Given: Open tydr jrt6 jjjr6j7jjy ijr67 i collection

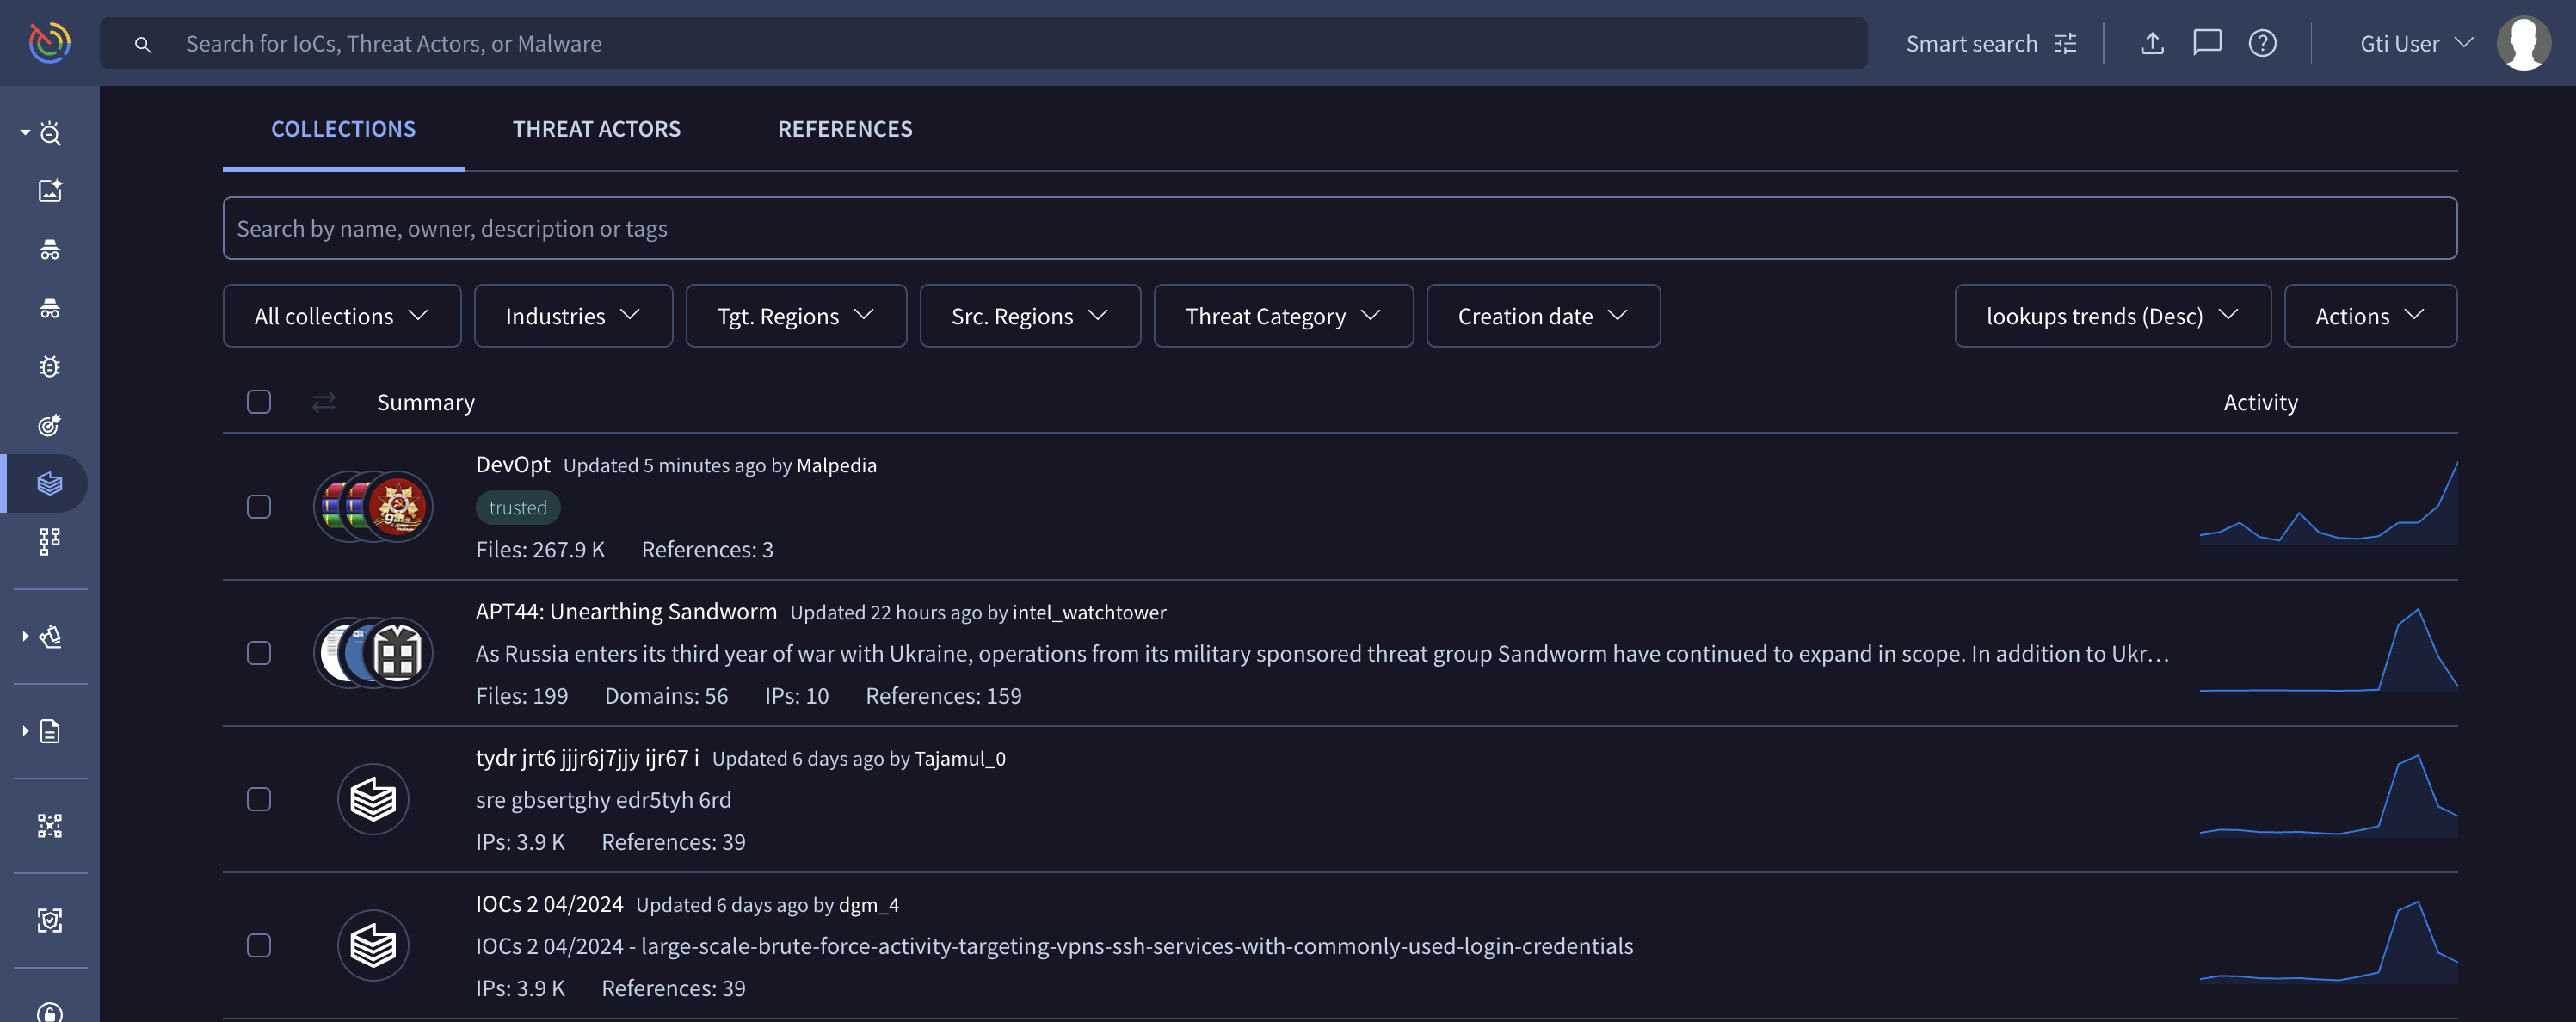Looking at the screenshot, I should (x=587, y=757).
